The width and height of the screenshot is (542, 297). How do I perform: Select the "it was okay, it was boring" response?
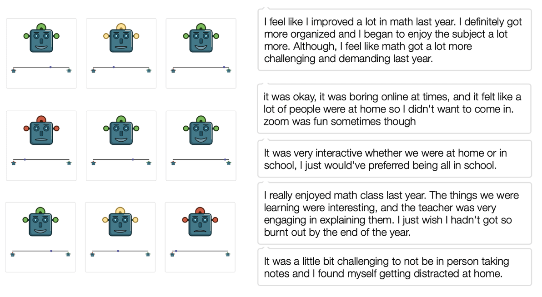tap(394, 109)
